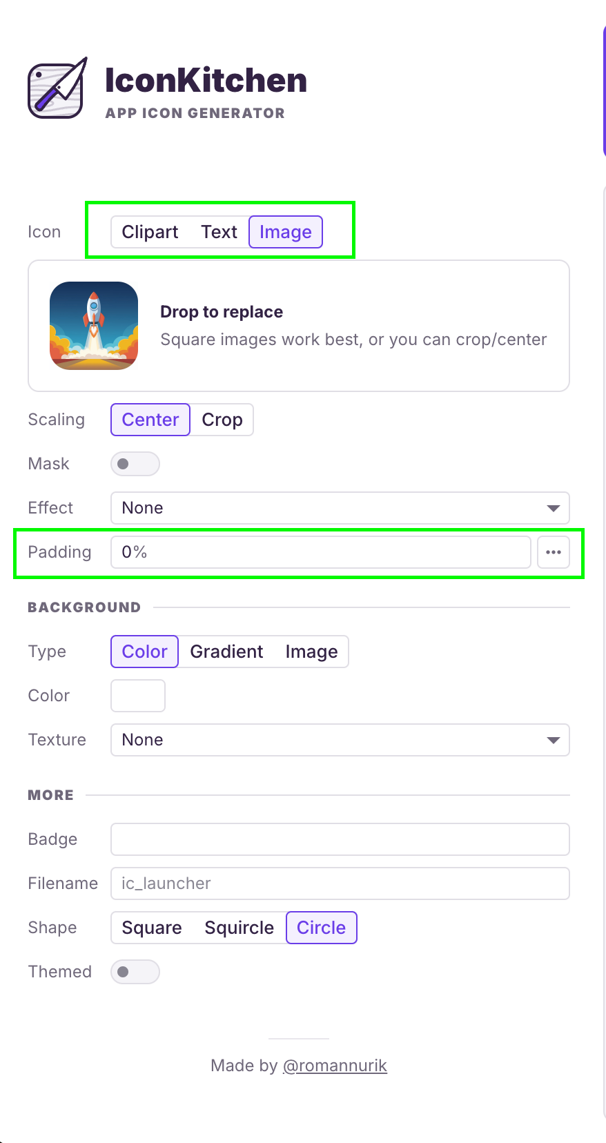The image size is (606, 1143).
Task: Select Square icon shape
Action: pyautogui.click(x=152, y=927)
